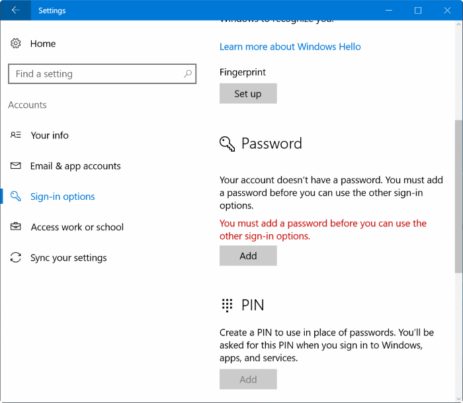Click the disabled Add button under PIN
463x403 pixels.
coord(248,379)
